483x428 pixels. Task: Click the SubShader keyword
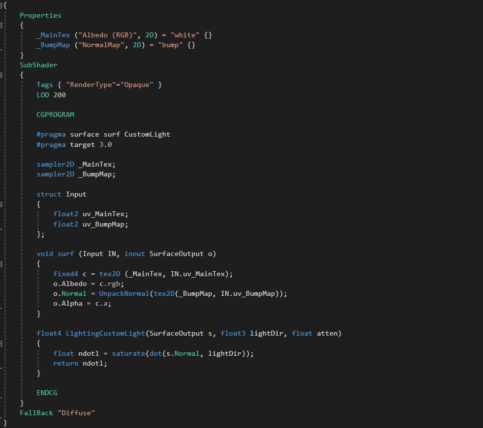pos(38,65)
